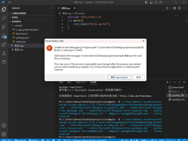Click the #include line in the editor
188x141 pixels.
coord(85,17)
